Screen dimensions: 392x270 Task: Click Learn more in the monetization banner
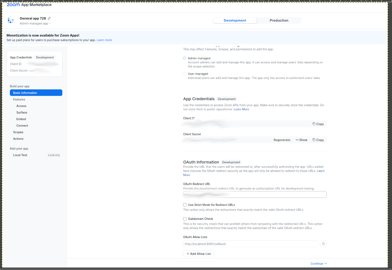click(104, 40)
